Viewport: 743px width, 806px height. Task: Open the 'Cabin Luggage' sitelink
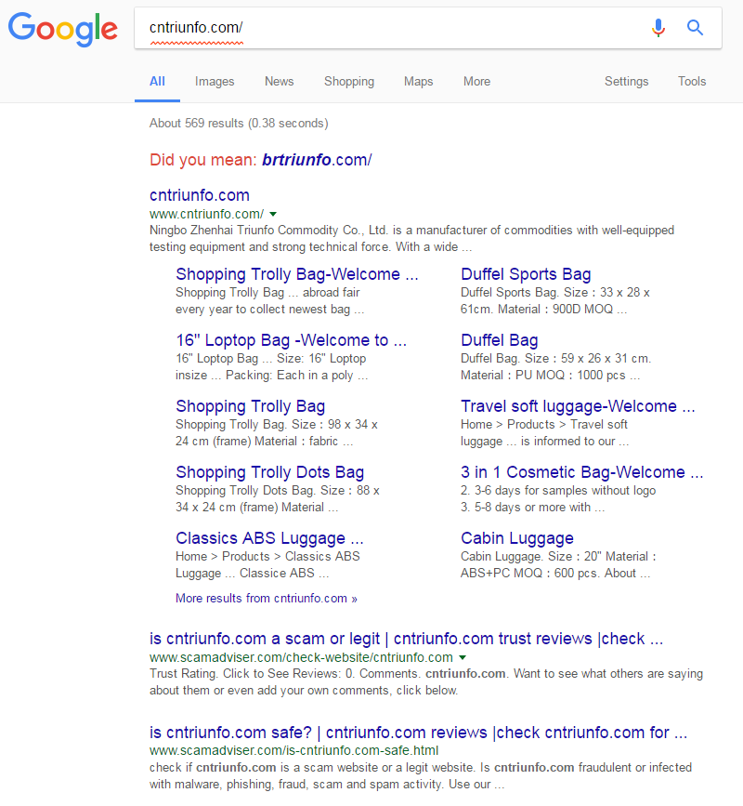517,538
